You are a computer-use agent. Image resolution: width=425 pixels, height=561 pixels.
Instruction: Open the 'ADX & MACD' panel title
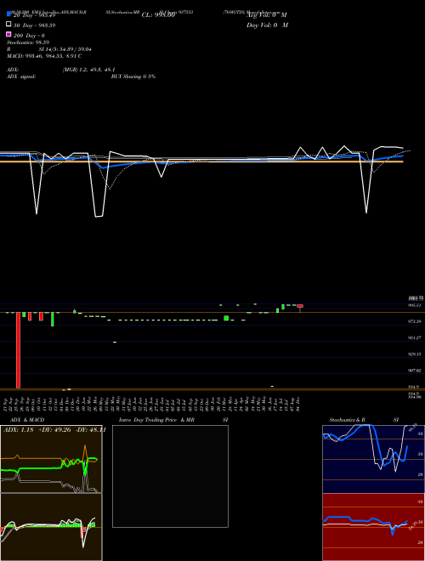tap(27, 420)
